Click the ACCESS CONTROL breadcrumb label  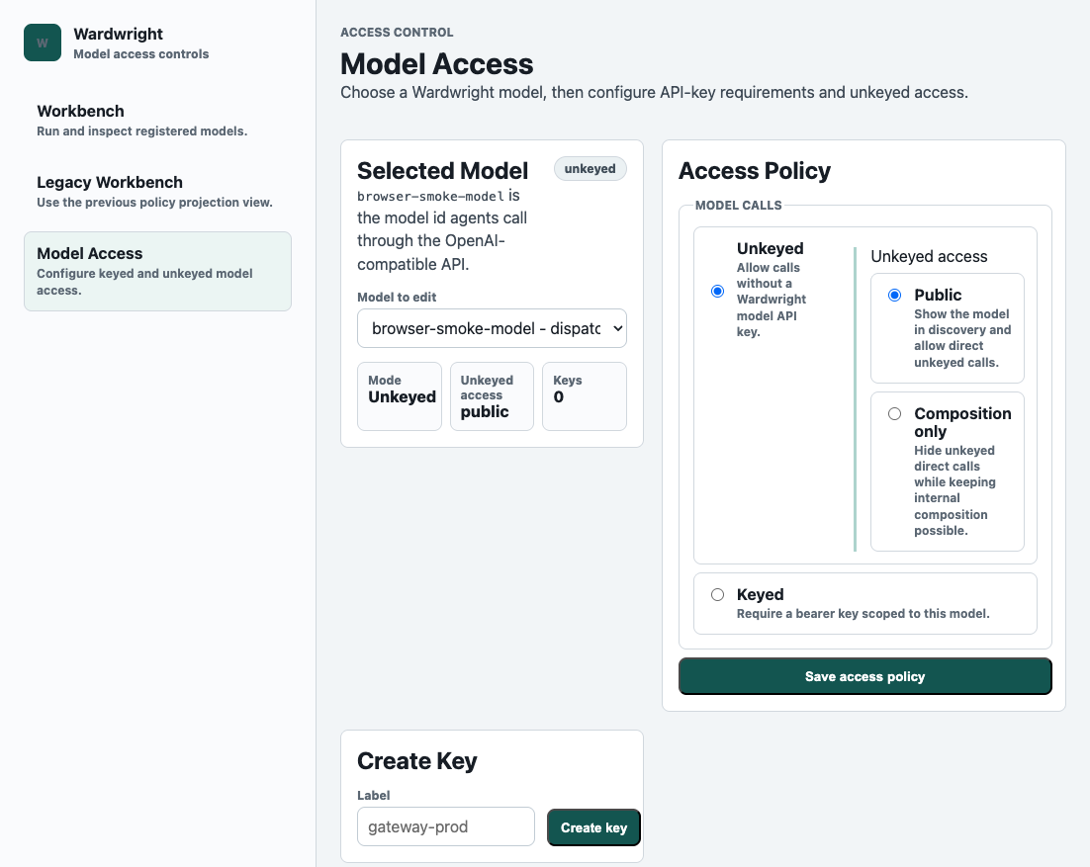pos(397,32)
